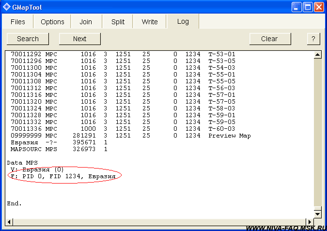Click the MAPSOURC MPS row
327x231 pixels.
coord(59,149)
